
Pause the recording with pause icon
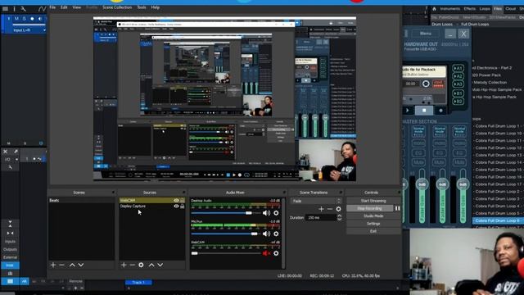pos(397,208)
